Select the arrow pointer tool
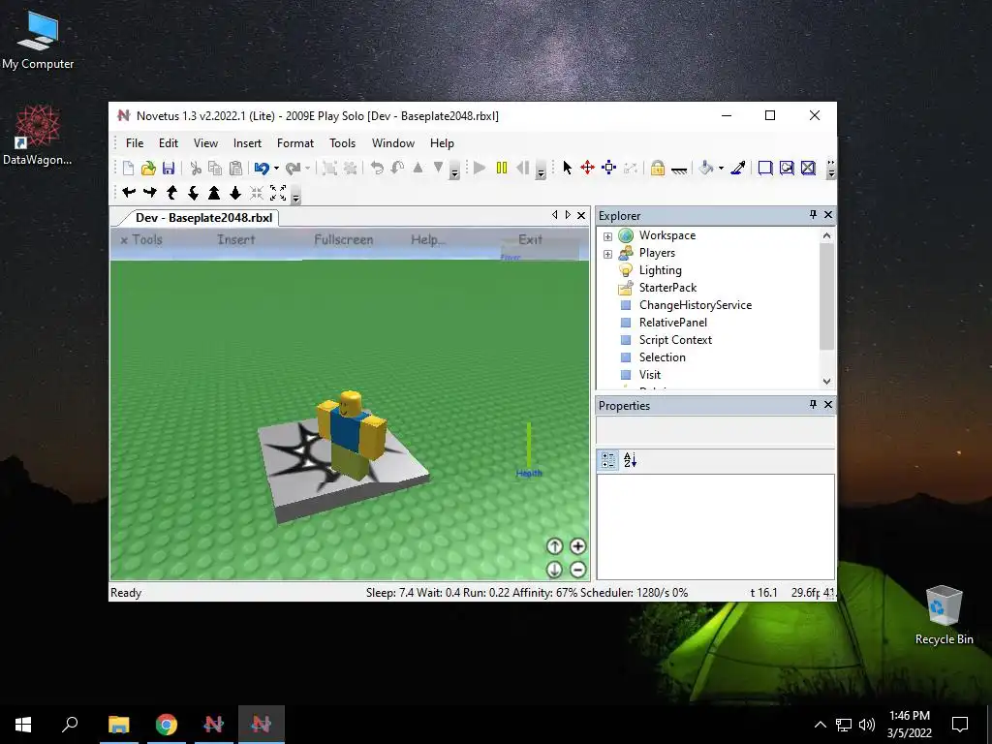Image resolution: width=992 pixels, height=744 pixels. (x=567, y=168)
